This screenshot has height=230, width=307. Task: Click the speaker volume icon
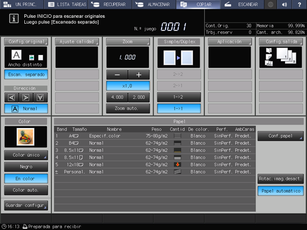click(284, 4)
